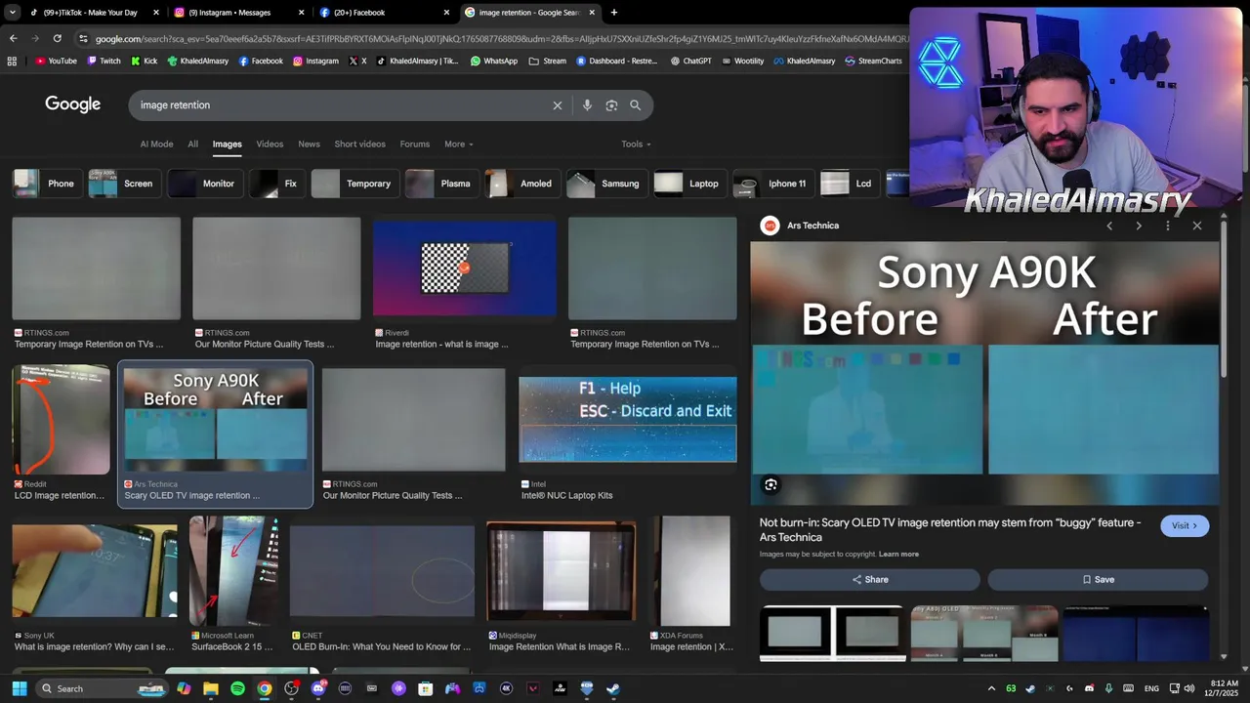
Task: Select the AI Mode search tab
Action: click(x=156, y=145)
